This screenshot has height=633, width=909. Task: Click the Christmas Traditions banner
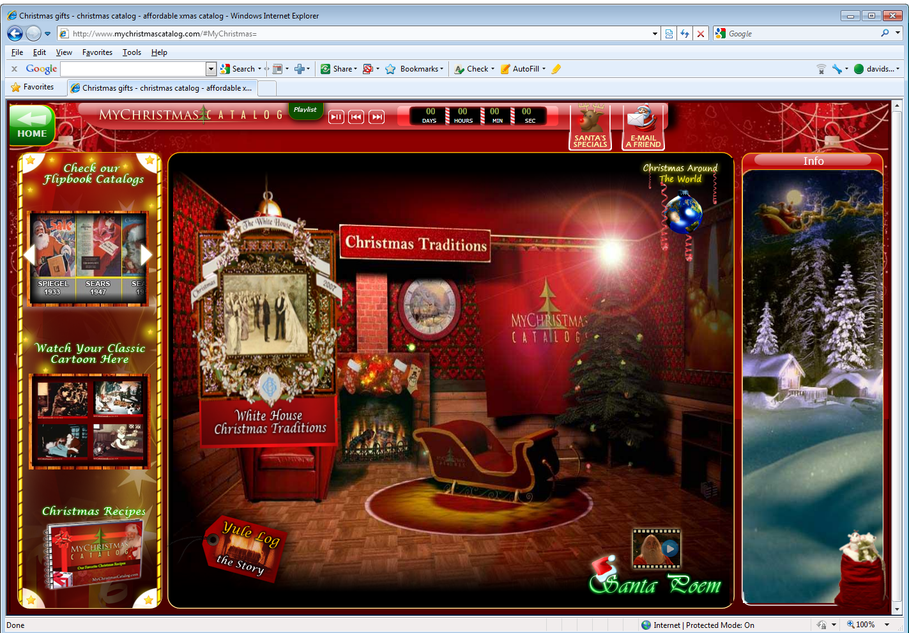point(415,243)
